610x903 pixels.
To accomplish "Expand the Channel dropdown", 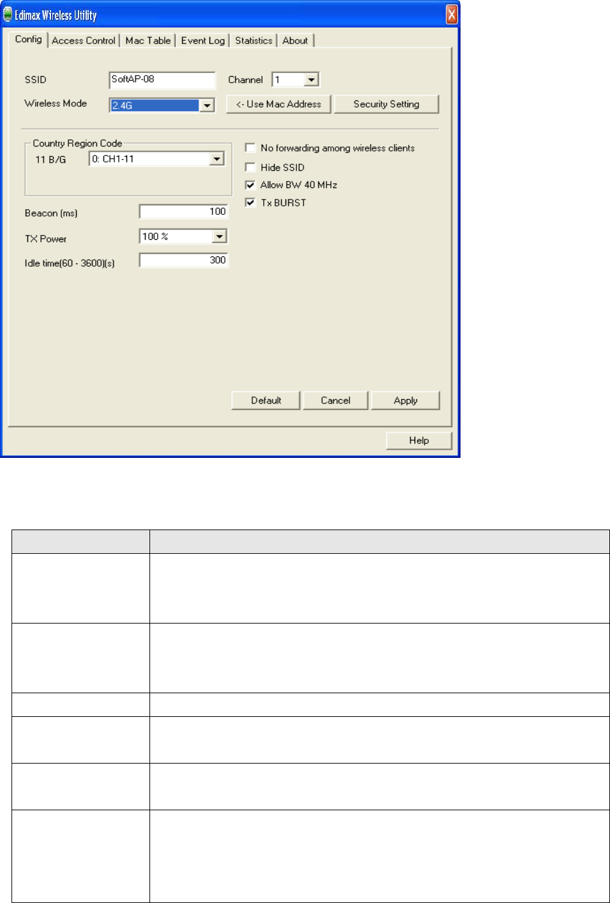I will (x=311, y=80).
